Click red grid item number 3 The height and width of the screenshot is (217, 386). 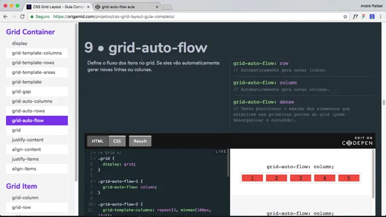click(x=300, y=178)
